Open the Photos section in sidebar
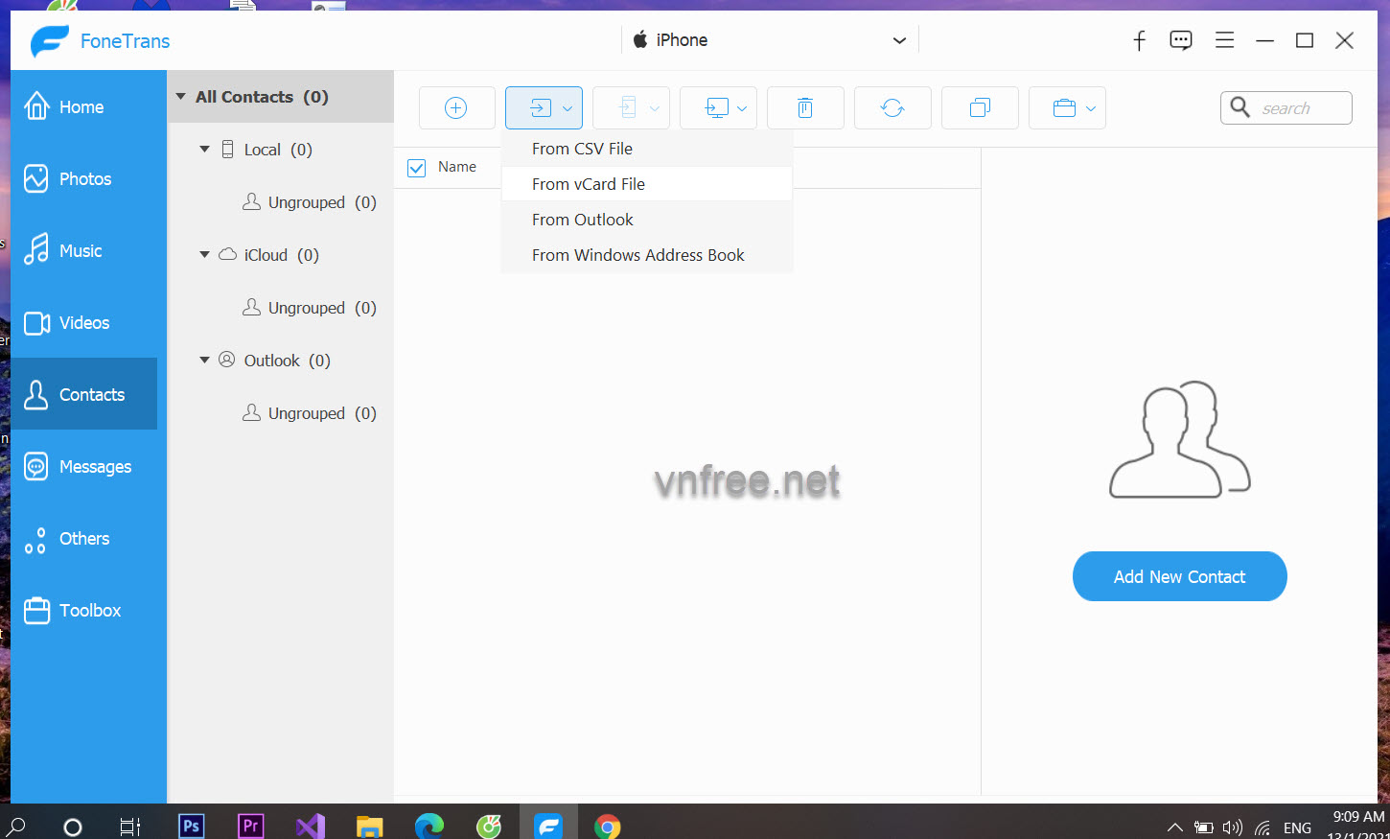 [x=84, y=179]
